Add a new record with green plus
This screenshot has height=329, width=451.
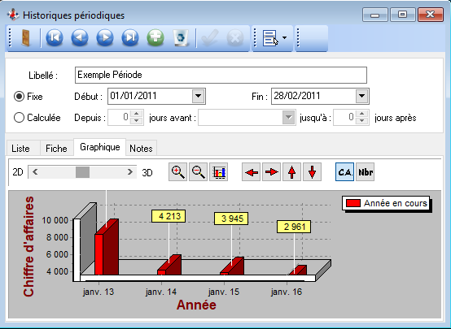coord(155,37)
